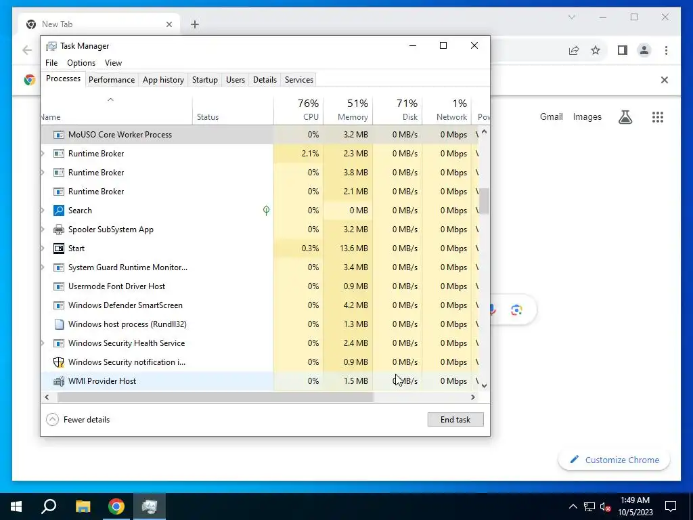Click the Search process magnifier icon
Screen dimensions: 693x520
point(58,211)
